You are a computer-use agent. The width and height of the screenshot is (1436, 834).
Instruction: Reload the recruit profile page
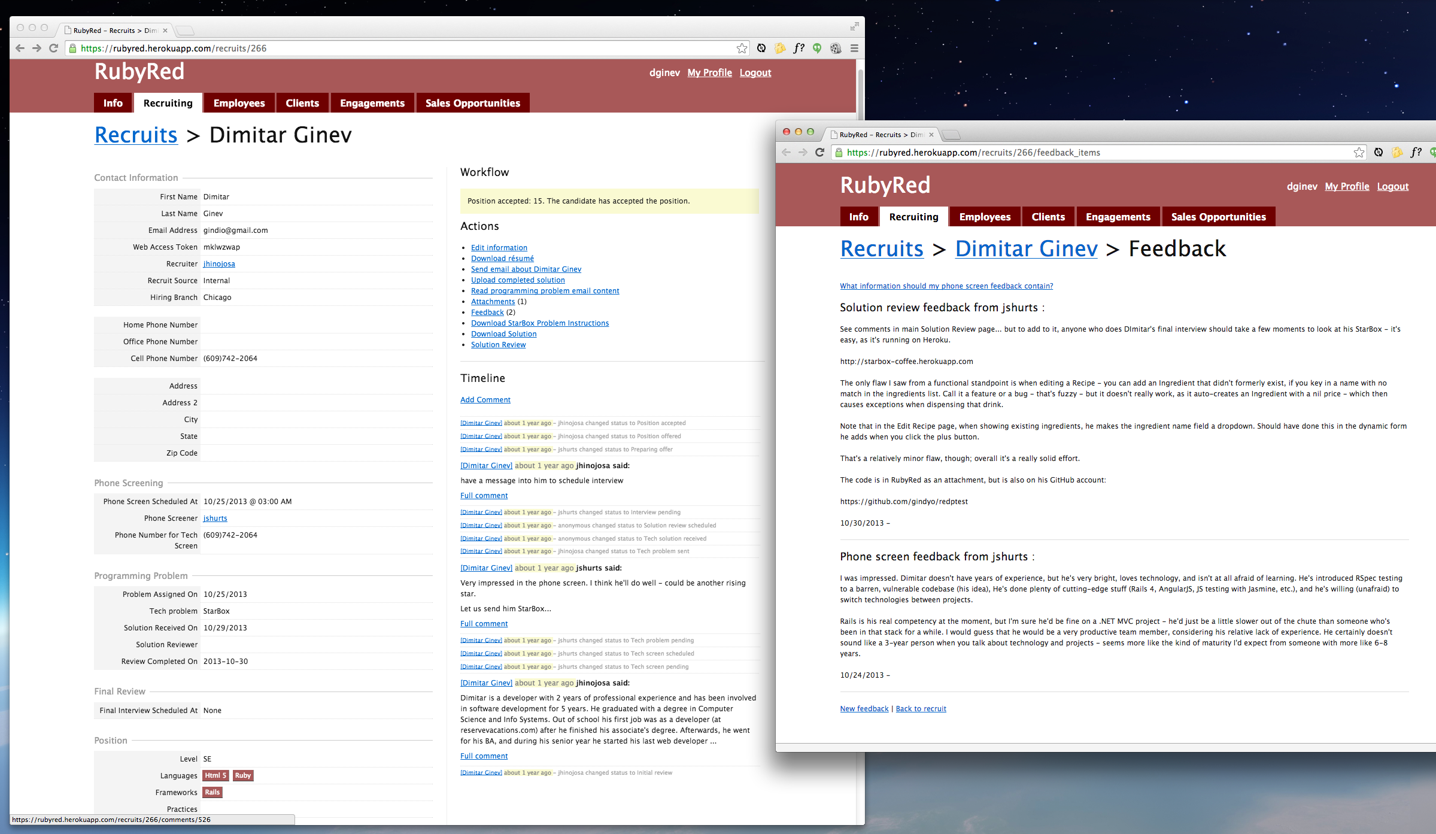pyautogui.click(x=54, y=48)
